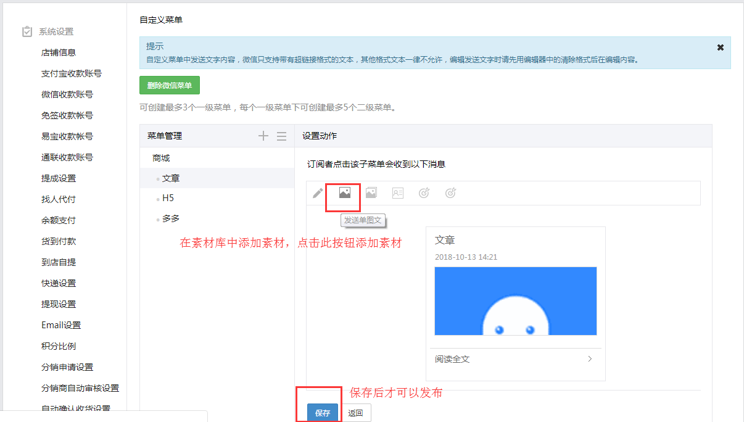Close the blue 提示 notice banner
The height and width of the screenshot is (422, 744).
tap(720, 48)
